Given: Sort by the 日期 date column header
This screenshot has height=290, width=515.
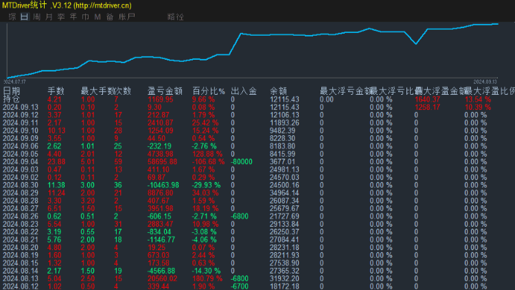Looking at the screenshot, I should point(12,91).
